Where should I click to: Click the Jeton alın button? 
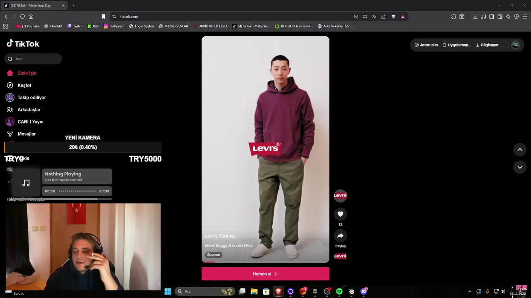click(x=426, y=45)
